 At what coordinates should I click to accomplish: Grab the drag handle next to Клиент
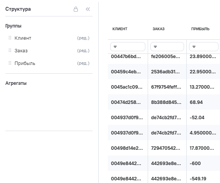10,38
